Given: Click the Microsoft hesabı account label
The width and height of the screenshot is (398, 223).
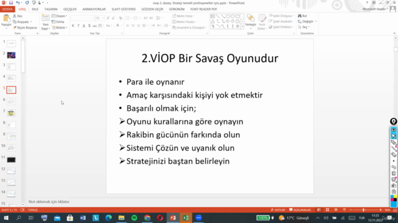Looking at the screenshot, I should click(x=374, y=9).
